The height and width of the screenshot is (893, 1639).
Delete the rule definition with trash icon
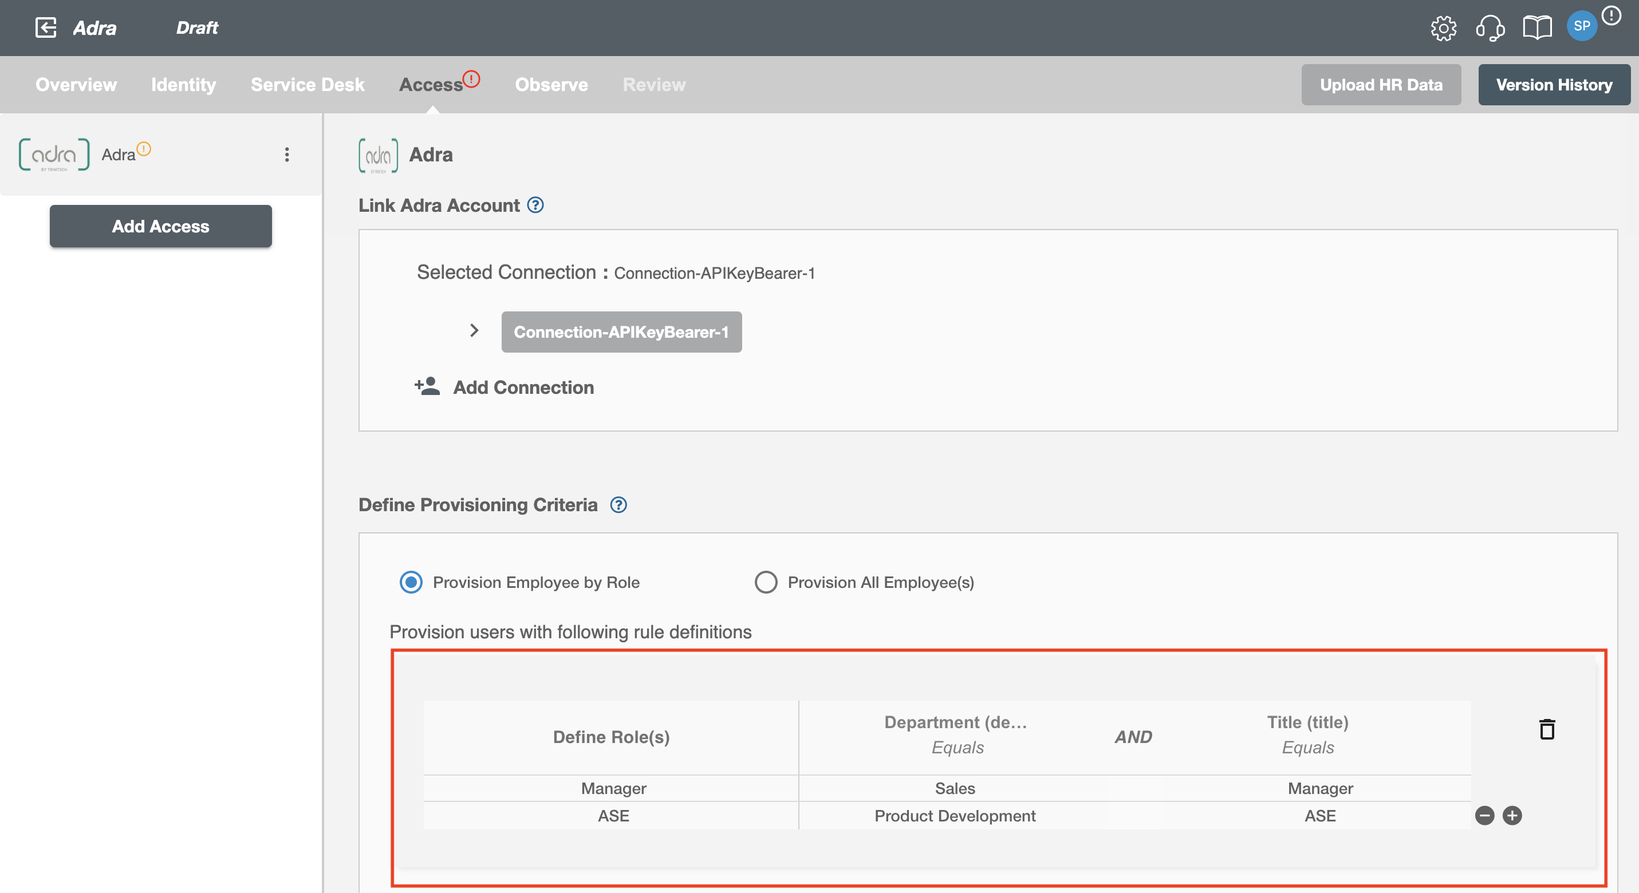1547,729
